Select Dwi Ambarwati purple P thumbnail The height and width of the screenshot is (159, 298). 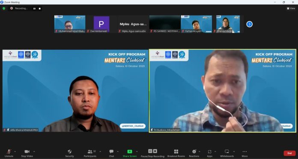[101, 24]
